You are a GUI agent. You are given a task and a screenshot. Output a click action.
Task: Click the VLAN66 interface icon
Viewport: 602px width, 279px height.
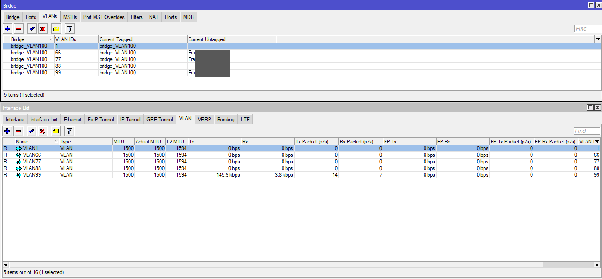(x=19, y=155)
